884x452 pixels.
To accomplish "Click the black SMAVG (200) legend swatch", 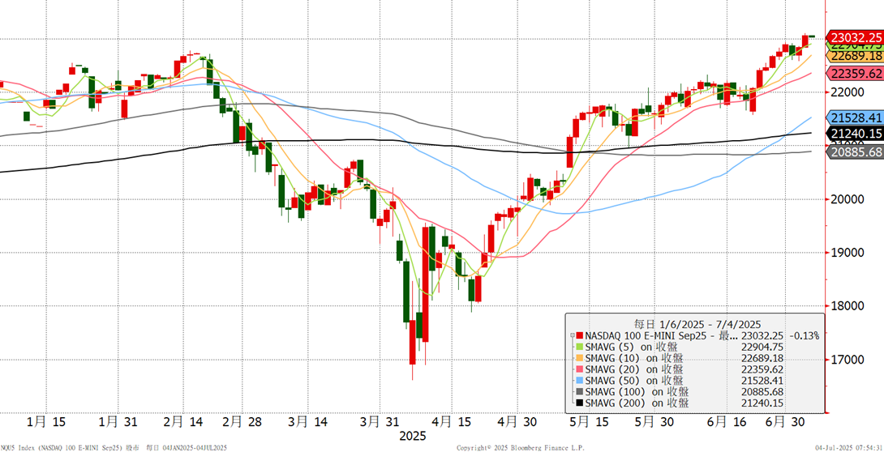I will (580, 403).
